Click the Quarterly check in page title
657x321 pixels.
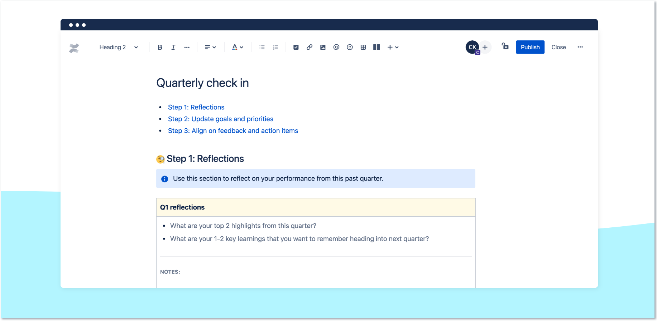click(203, 83)
